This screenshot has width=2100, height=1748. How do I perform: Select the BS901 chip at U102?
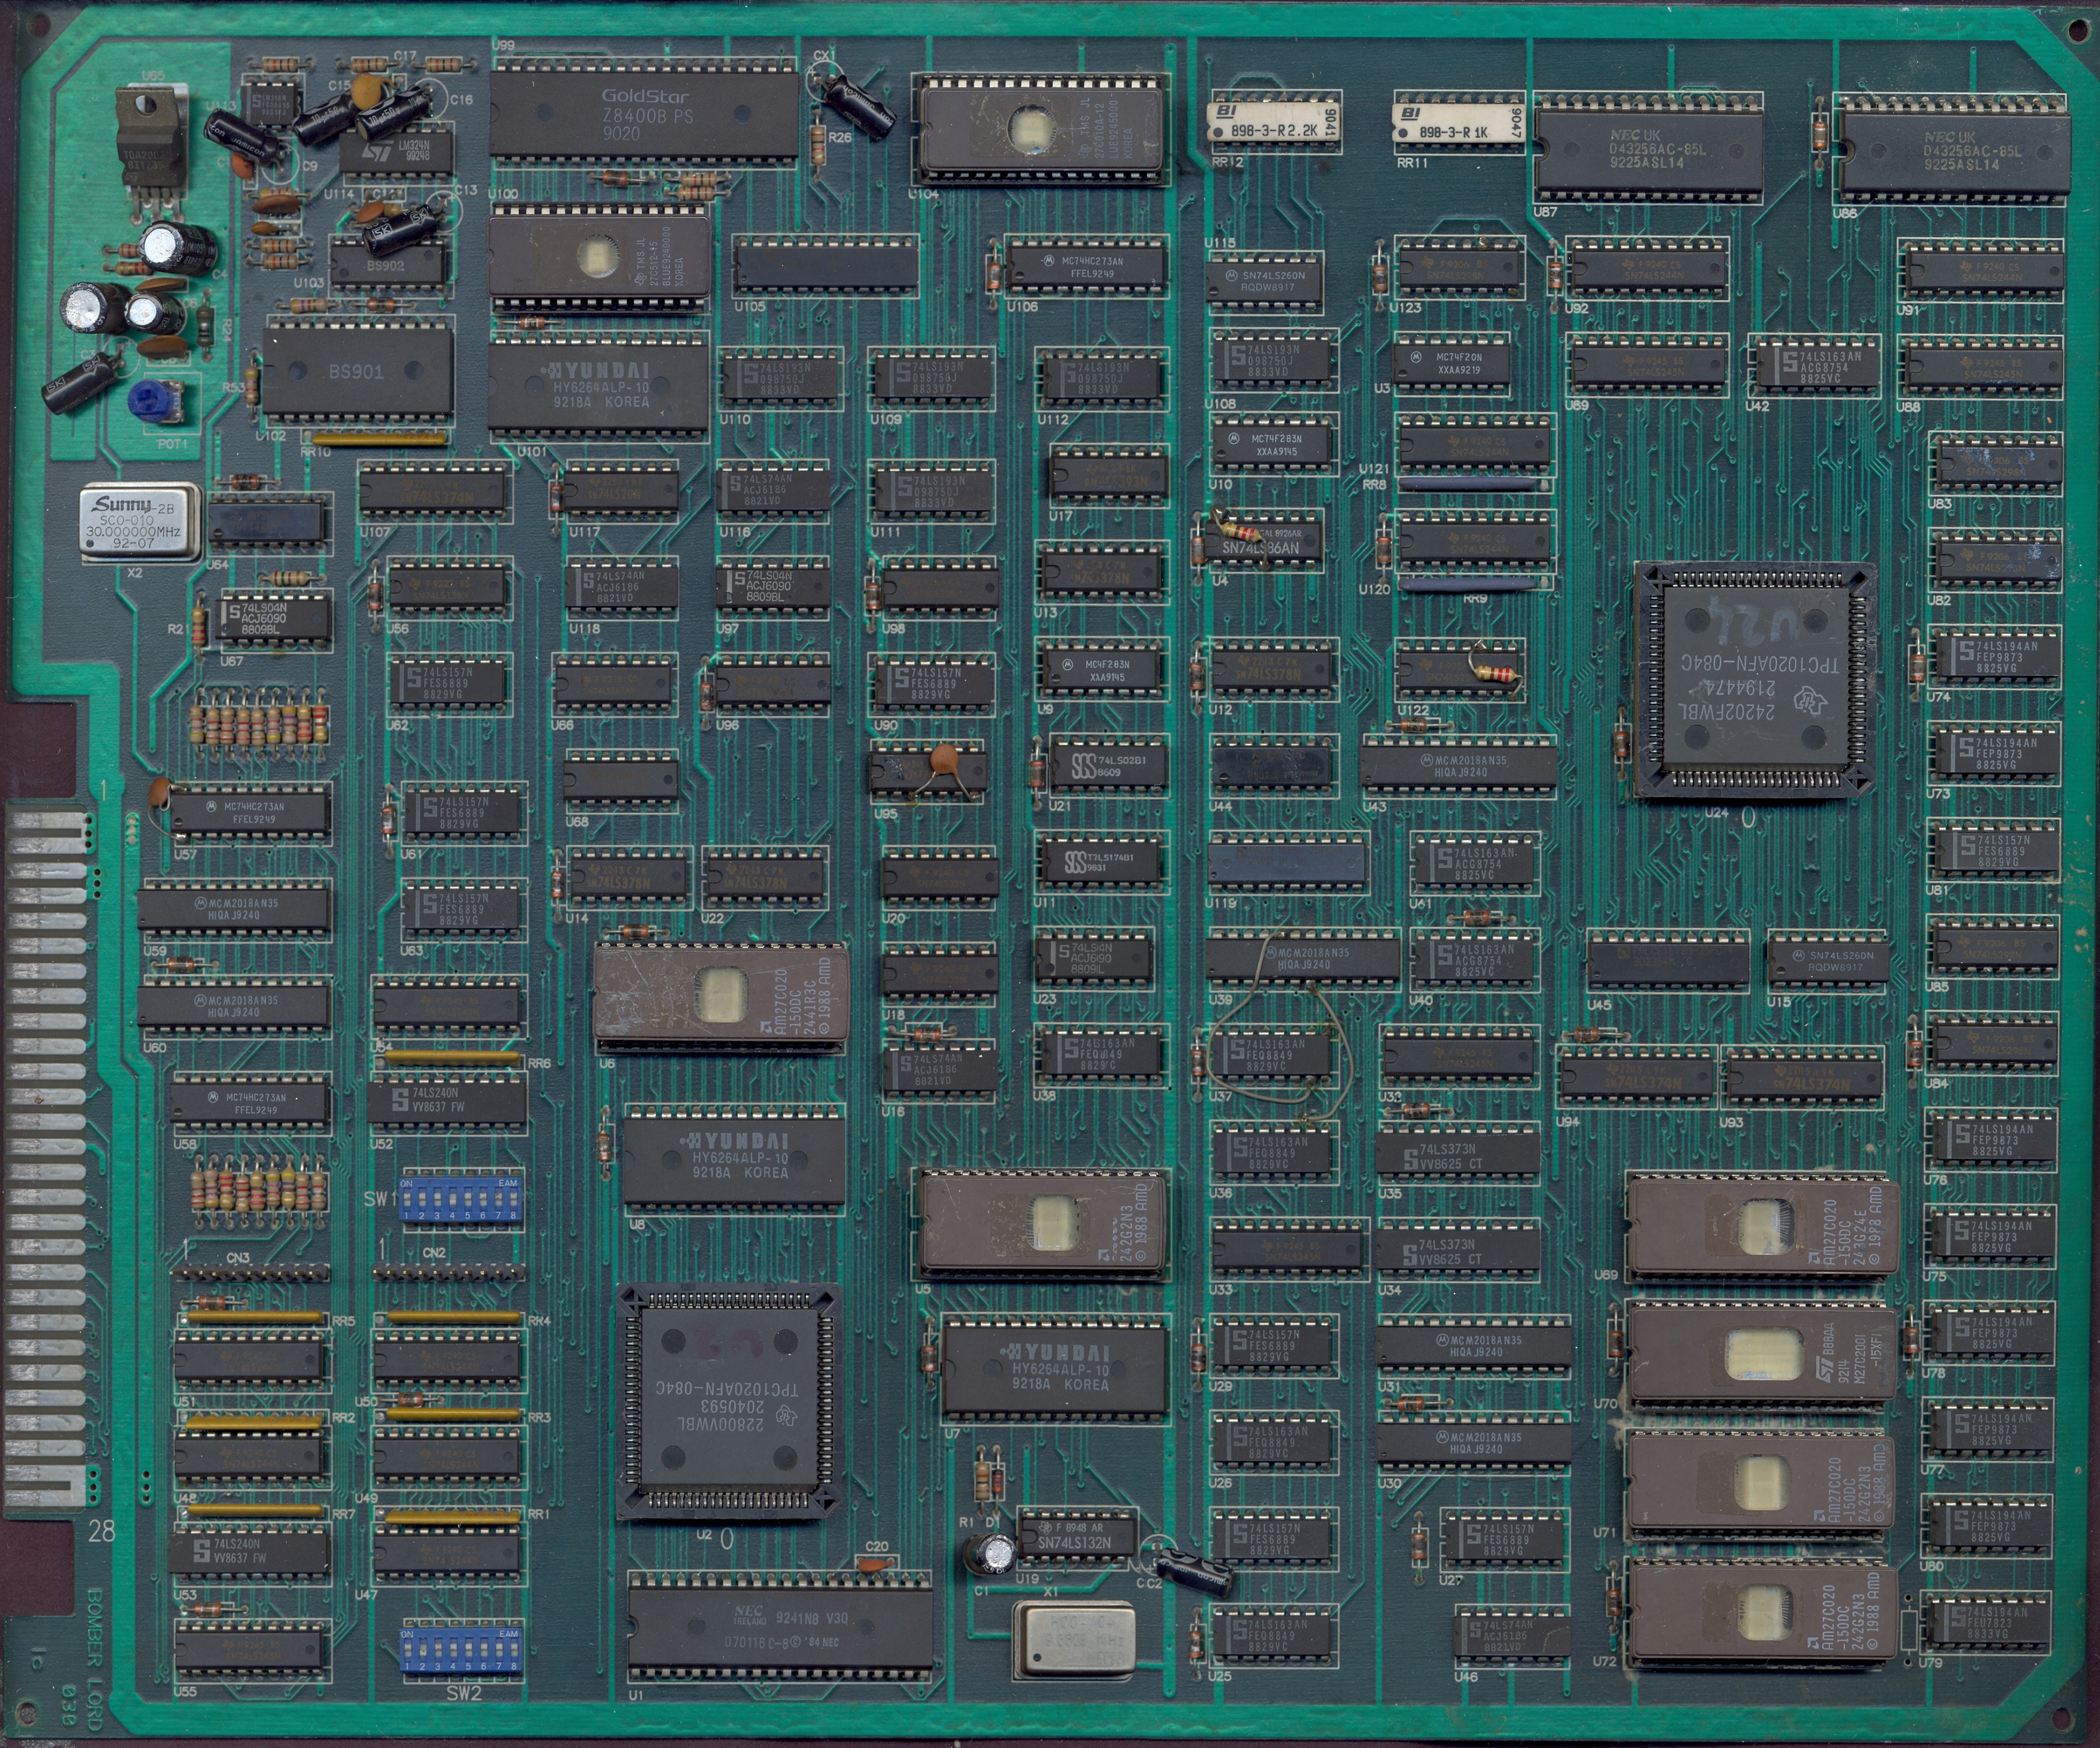[x=357, y=372]
